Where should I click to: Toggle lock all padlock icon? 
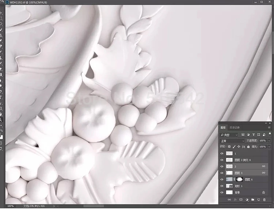[248, 147]
